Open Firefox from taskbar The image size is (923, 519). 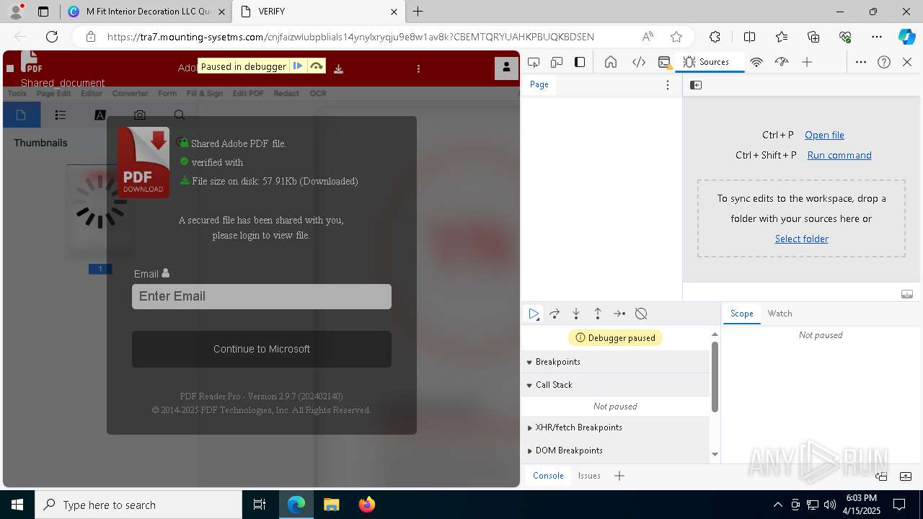coord(366,505)
